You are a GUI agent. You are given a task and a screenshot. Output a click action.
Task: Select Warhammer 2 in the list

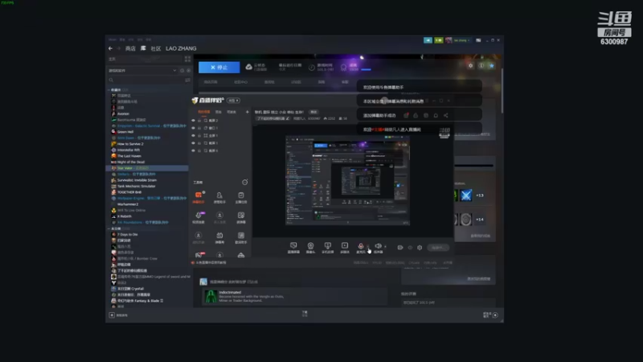coord(128,204)
